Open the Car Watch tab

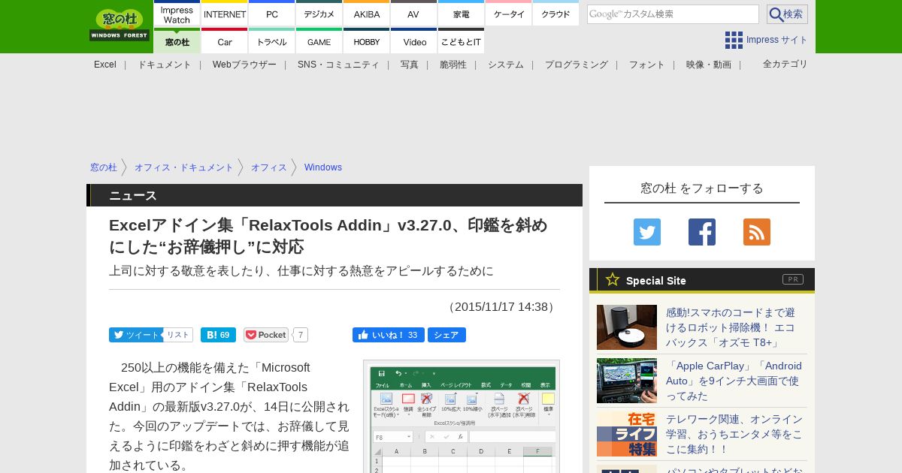click(x=224, y=41)
